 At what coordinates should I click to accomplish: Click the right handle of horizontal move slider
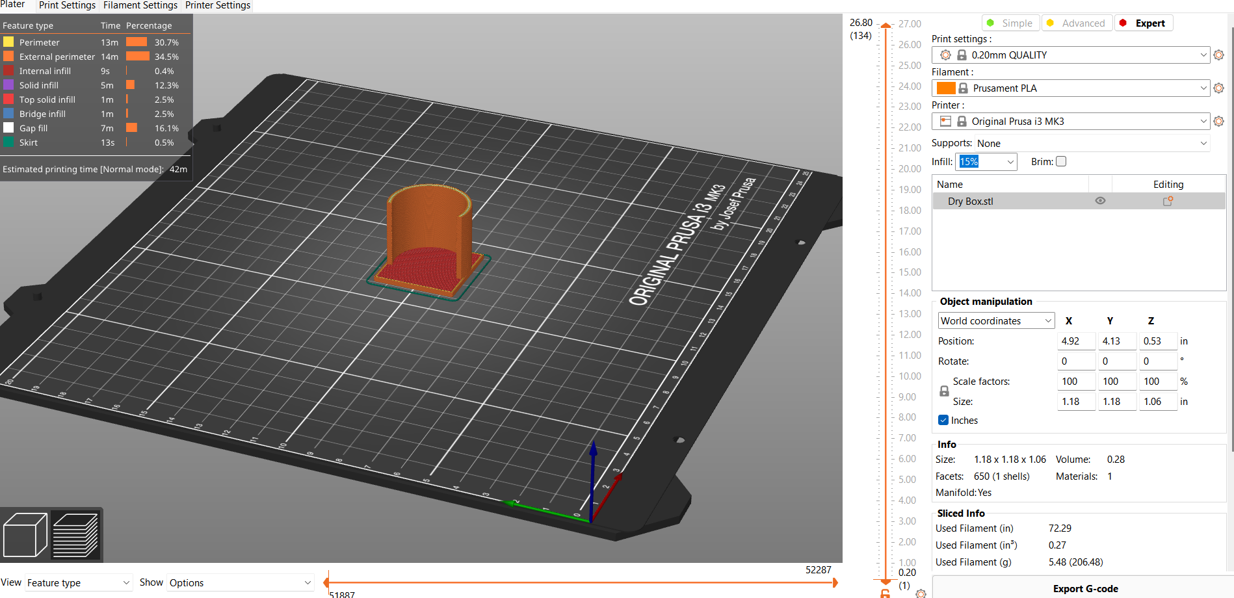(835, 583)
